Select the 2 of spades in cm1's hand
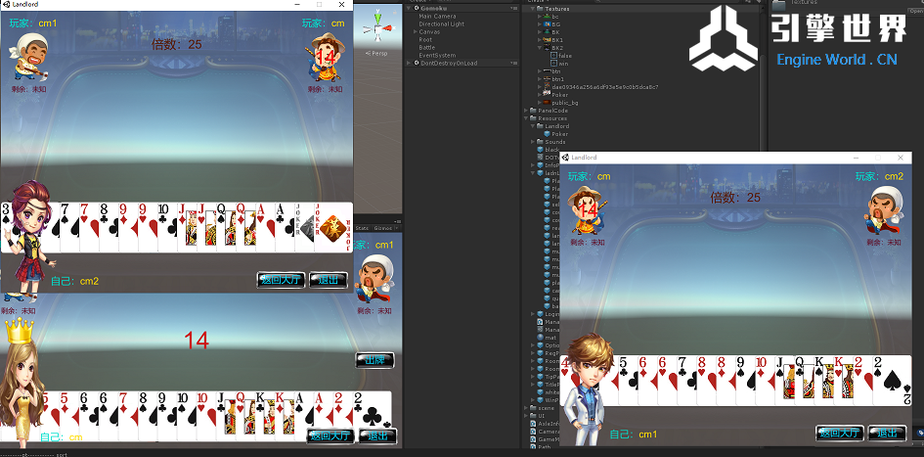Viewport: 924px width, 457px height. [892, 381]
